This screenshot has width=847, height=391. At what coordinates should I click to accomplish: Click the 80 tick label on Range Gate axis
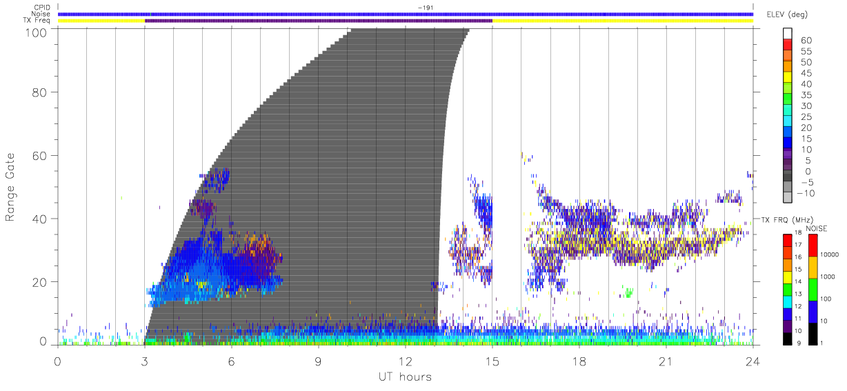(x=40, y=92)
